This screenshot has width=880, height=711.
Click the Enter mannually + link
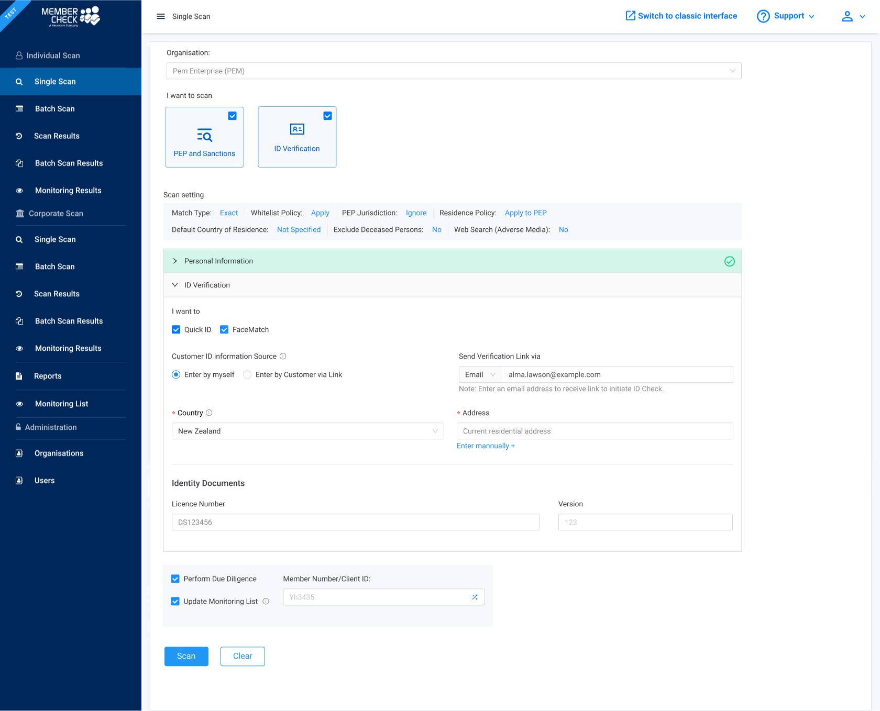click(x=486, y=446)
